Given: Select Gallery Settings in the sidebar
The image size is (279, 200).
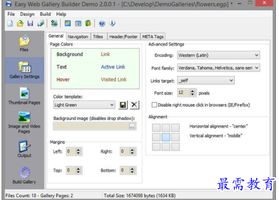Looking at the screenshot, I should [x=24, y=70].
